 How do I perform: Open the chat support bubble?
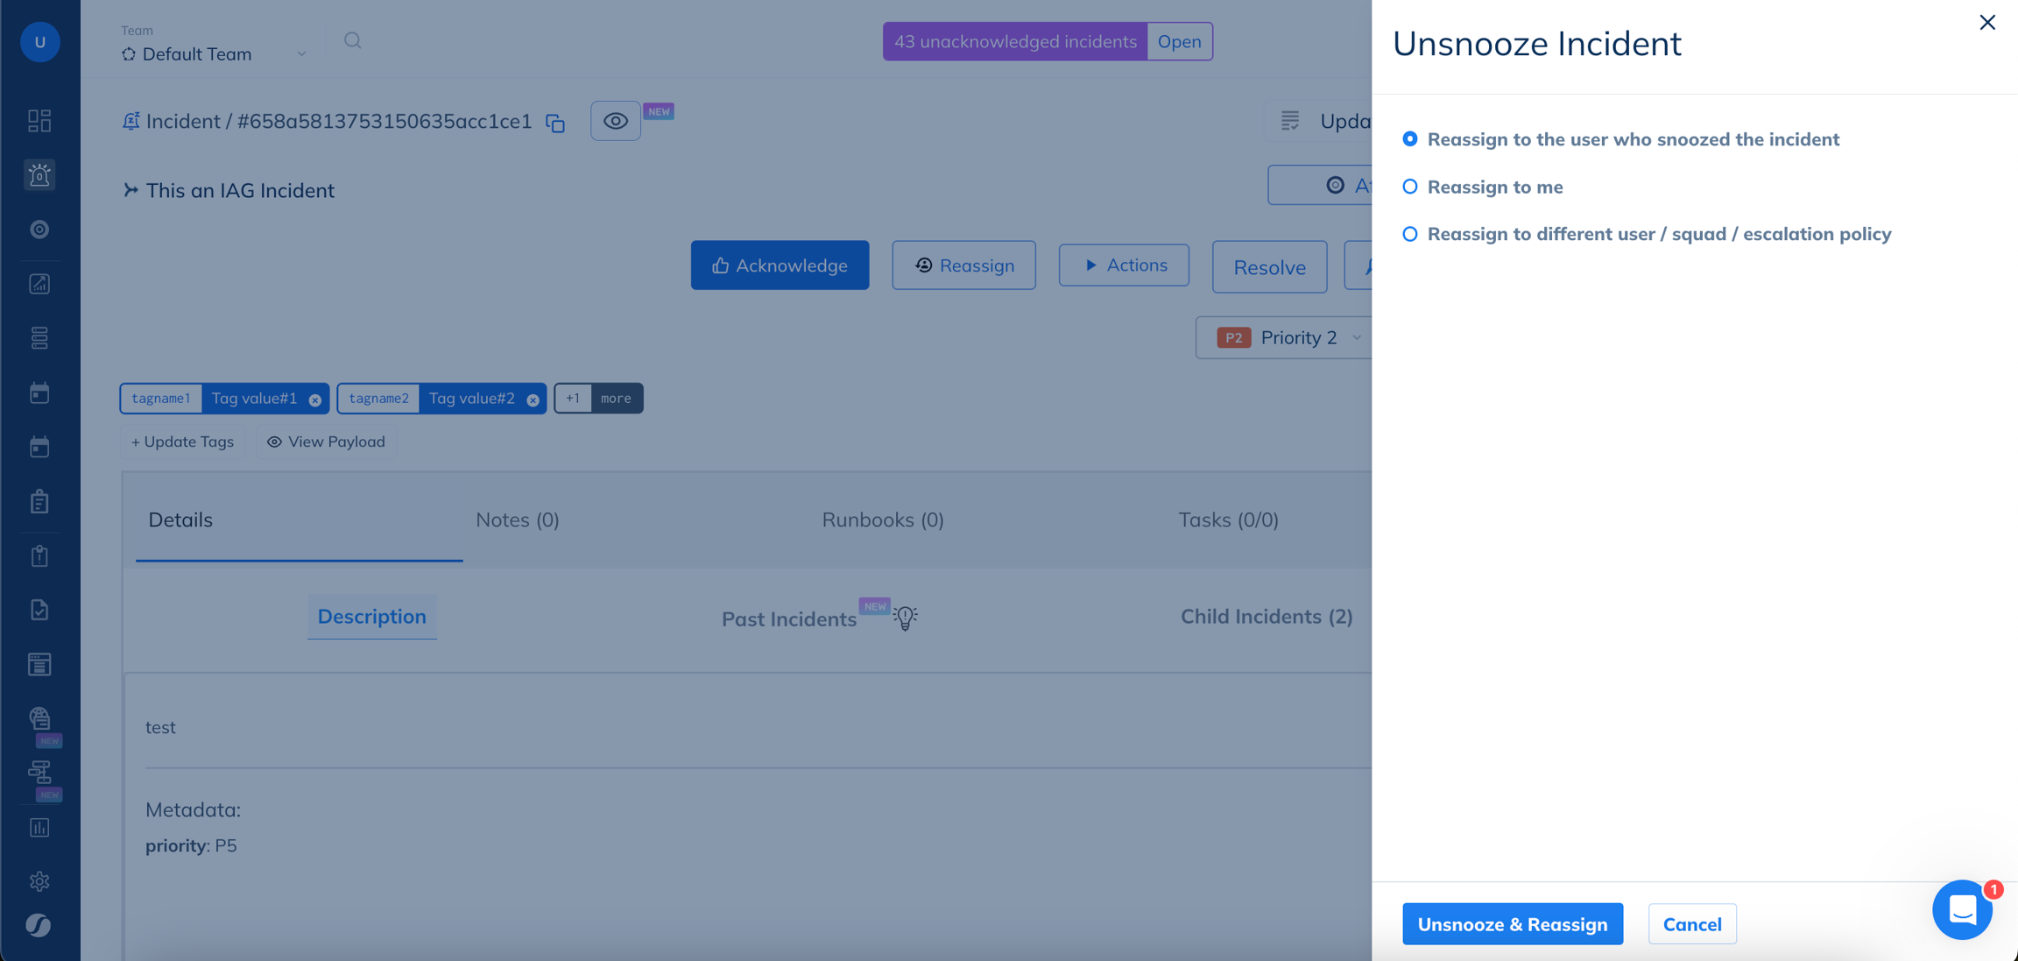tap(1962, 911)
